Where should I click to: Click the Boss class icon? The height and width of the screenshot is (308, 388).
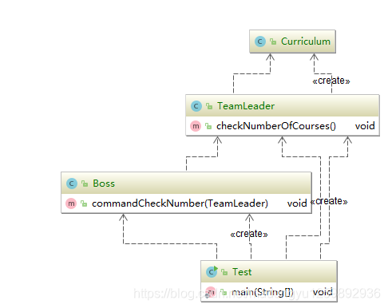[x=72, y=184]
